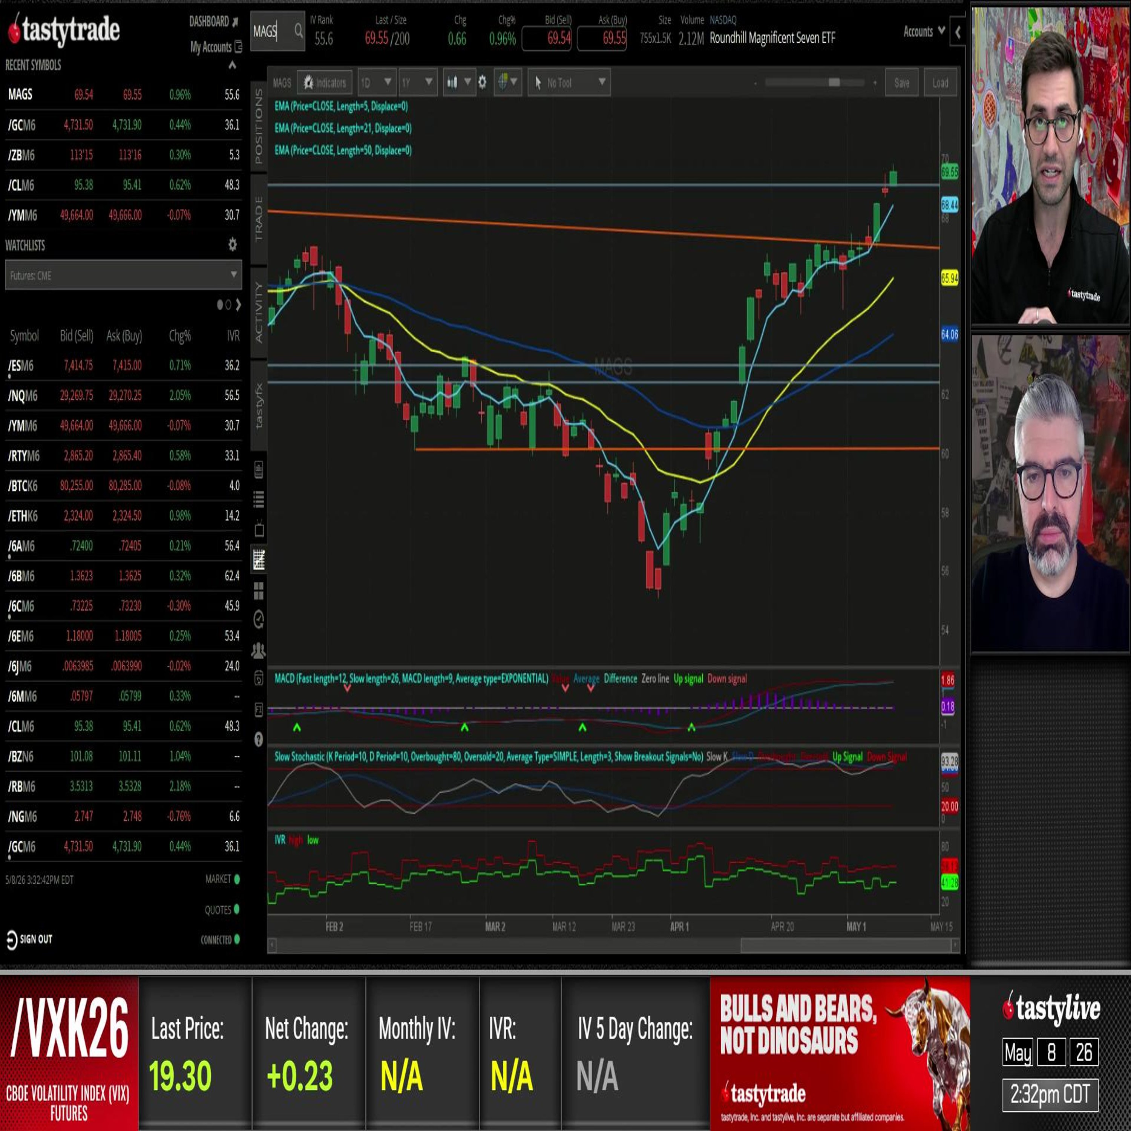Open the people group sidebar icon
Screen dimensions: 1131x1131
click(259, 650)
